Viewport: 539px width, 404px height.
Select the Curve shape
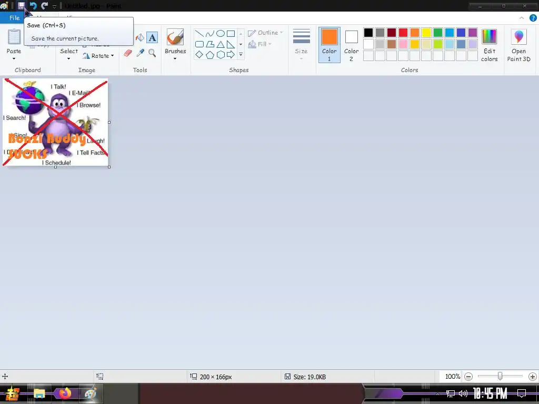click(209, 33)
